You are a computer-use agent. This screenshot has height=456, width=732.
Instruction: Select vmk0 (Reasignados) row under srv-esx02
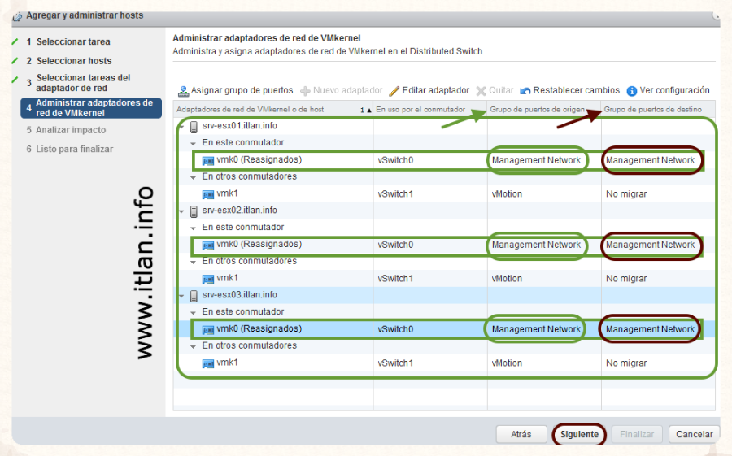coord(259,245)
